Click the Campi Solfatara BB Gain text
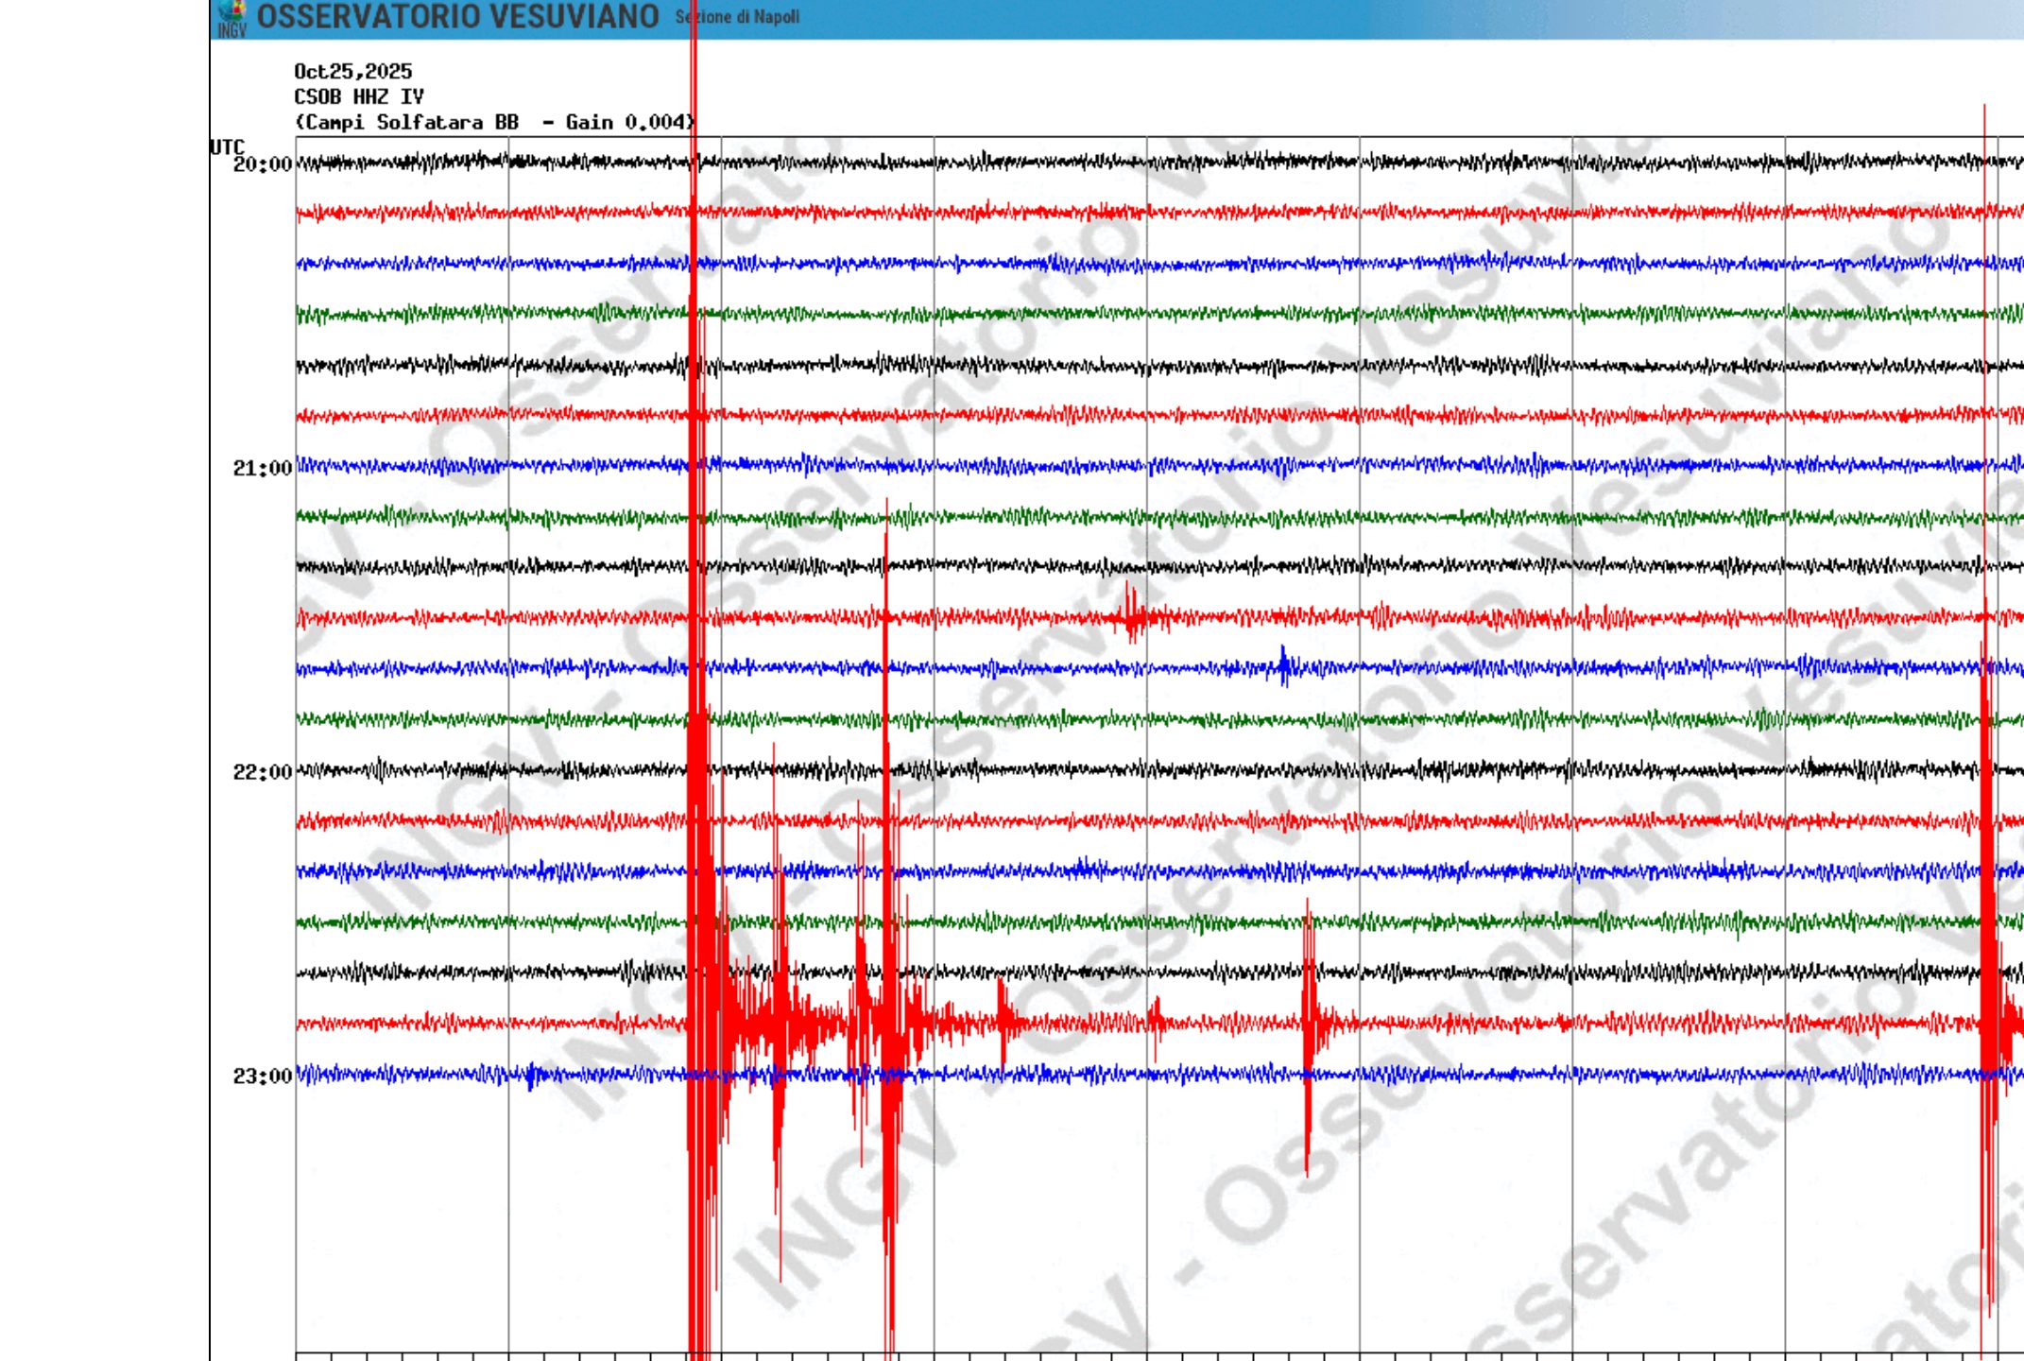The height and width of the screenshot is (1361, 2024). [x=494, y=122]
